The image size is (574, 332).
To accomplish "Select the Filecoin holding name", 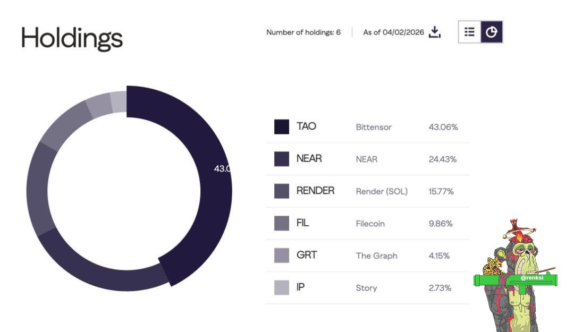I will (370, 224).
